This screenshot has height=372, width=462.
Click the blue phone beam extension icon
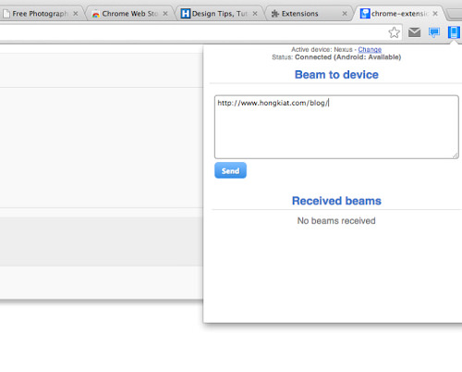(x=454, y=32)
